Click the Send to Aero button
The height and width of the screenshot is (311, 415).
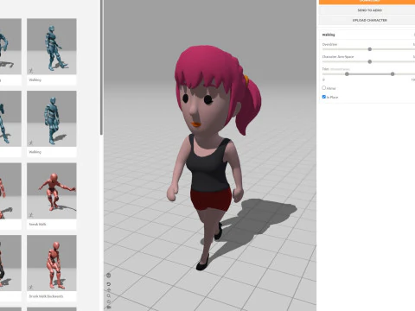click(367, 10)
